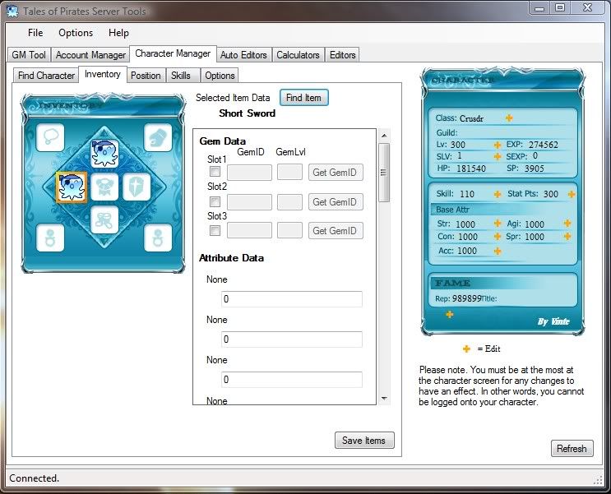Open the File menu

pyautogui.click(x=35, y=33)
